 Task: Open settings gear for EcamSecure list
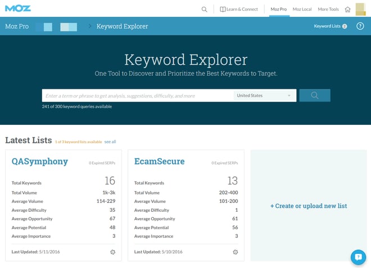point(235,252)
